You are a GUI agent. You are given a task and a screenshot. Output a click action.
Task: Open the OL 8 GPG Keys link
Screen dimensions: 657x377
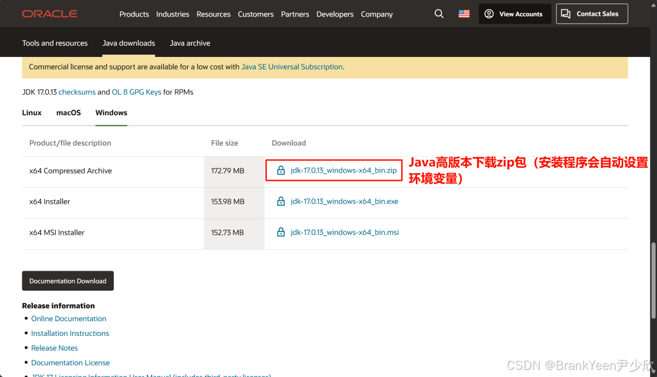coord(137,92)
